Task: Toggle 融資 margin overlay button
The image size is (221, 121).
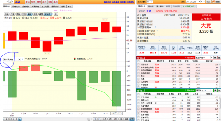Action: 30,14
